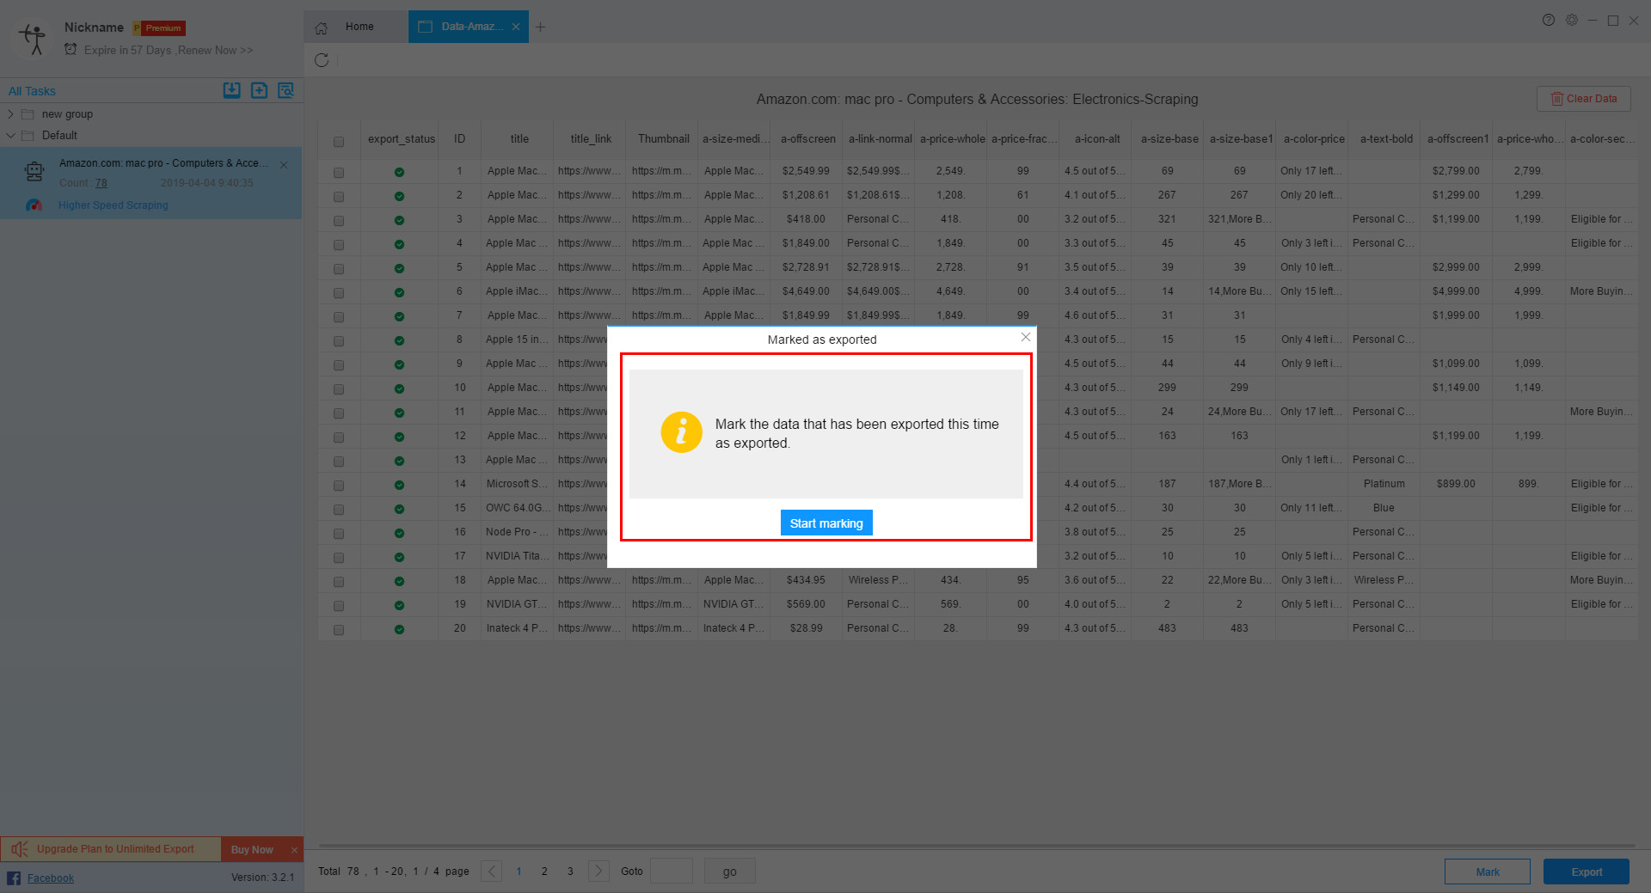The height and width of the screenshot is (893, 1651).
Task: Click the task robot icon
Action: coord(34,172)
